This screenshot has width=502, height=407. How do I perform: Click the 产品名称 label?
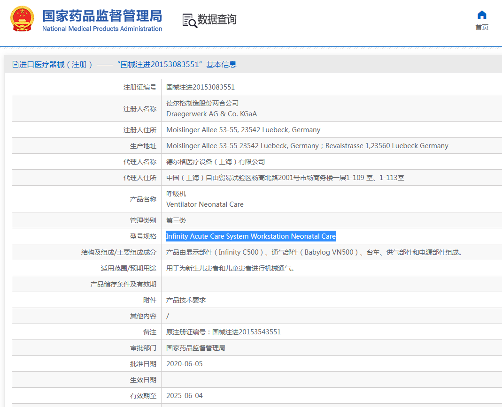point(143,199)
